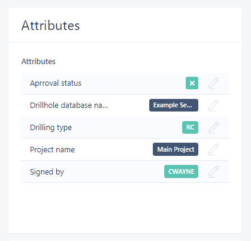The height and width of the screenshot is (241, 251).
Task: Click the RC drilling type badge
Action: point(190,127)
